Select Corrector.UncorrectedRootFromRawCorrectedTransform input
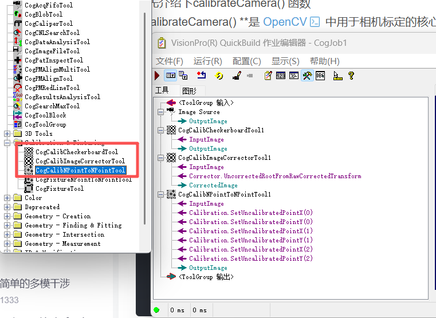The image size is (436, 318). coord(275,176)
